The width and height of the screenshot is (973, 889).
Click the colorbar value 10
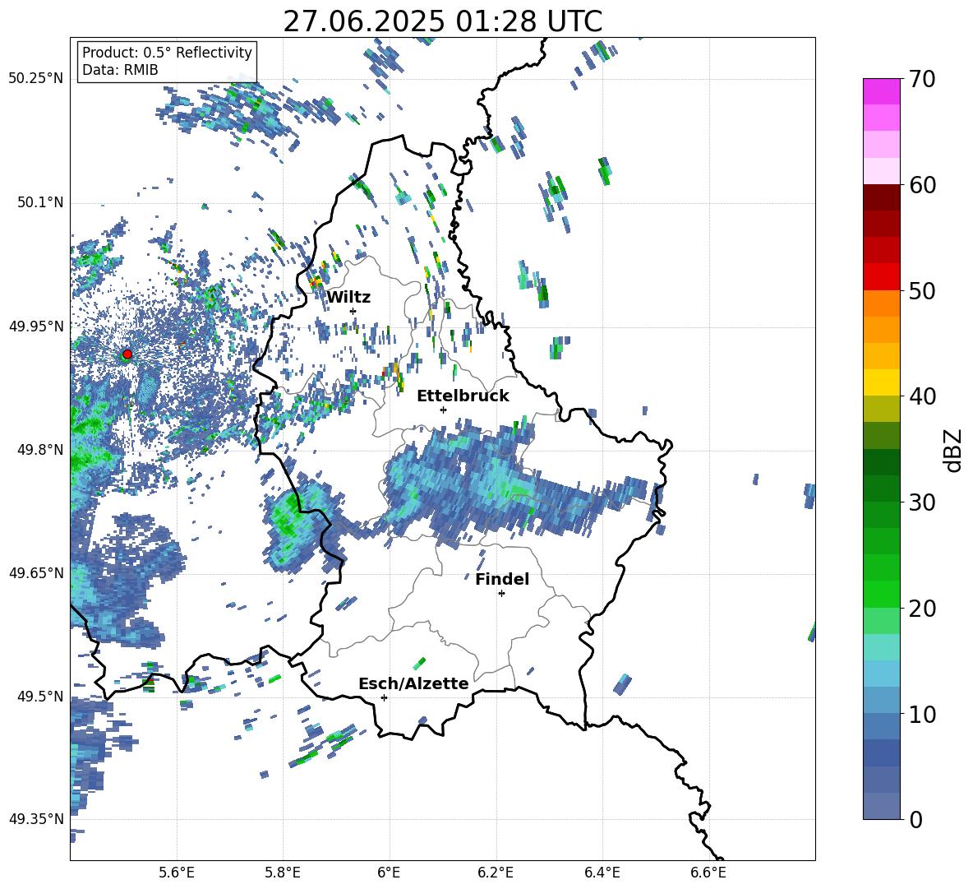click(922, 714)
